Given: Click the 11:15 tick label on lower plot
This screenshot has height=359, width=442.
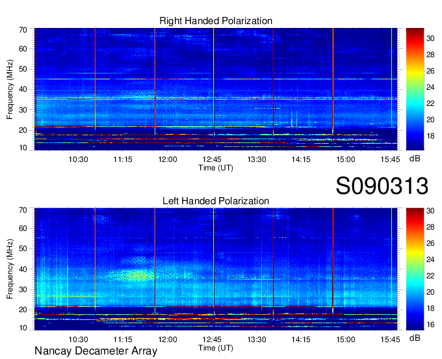Looking at the screenshot, I should tap(123, 339).
